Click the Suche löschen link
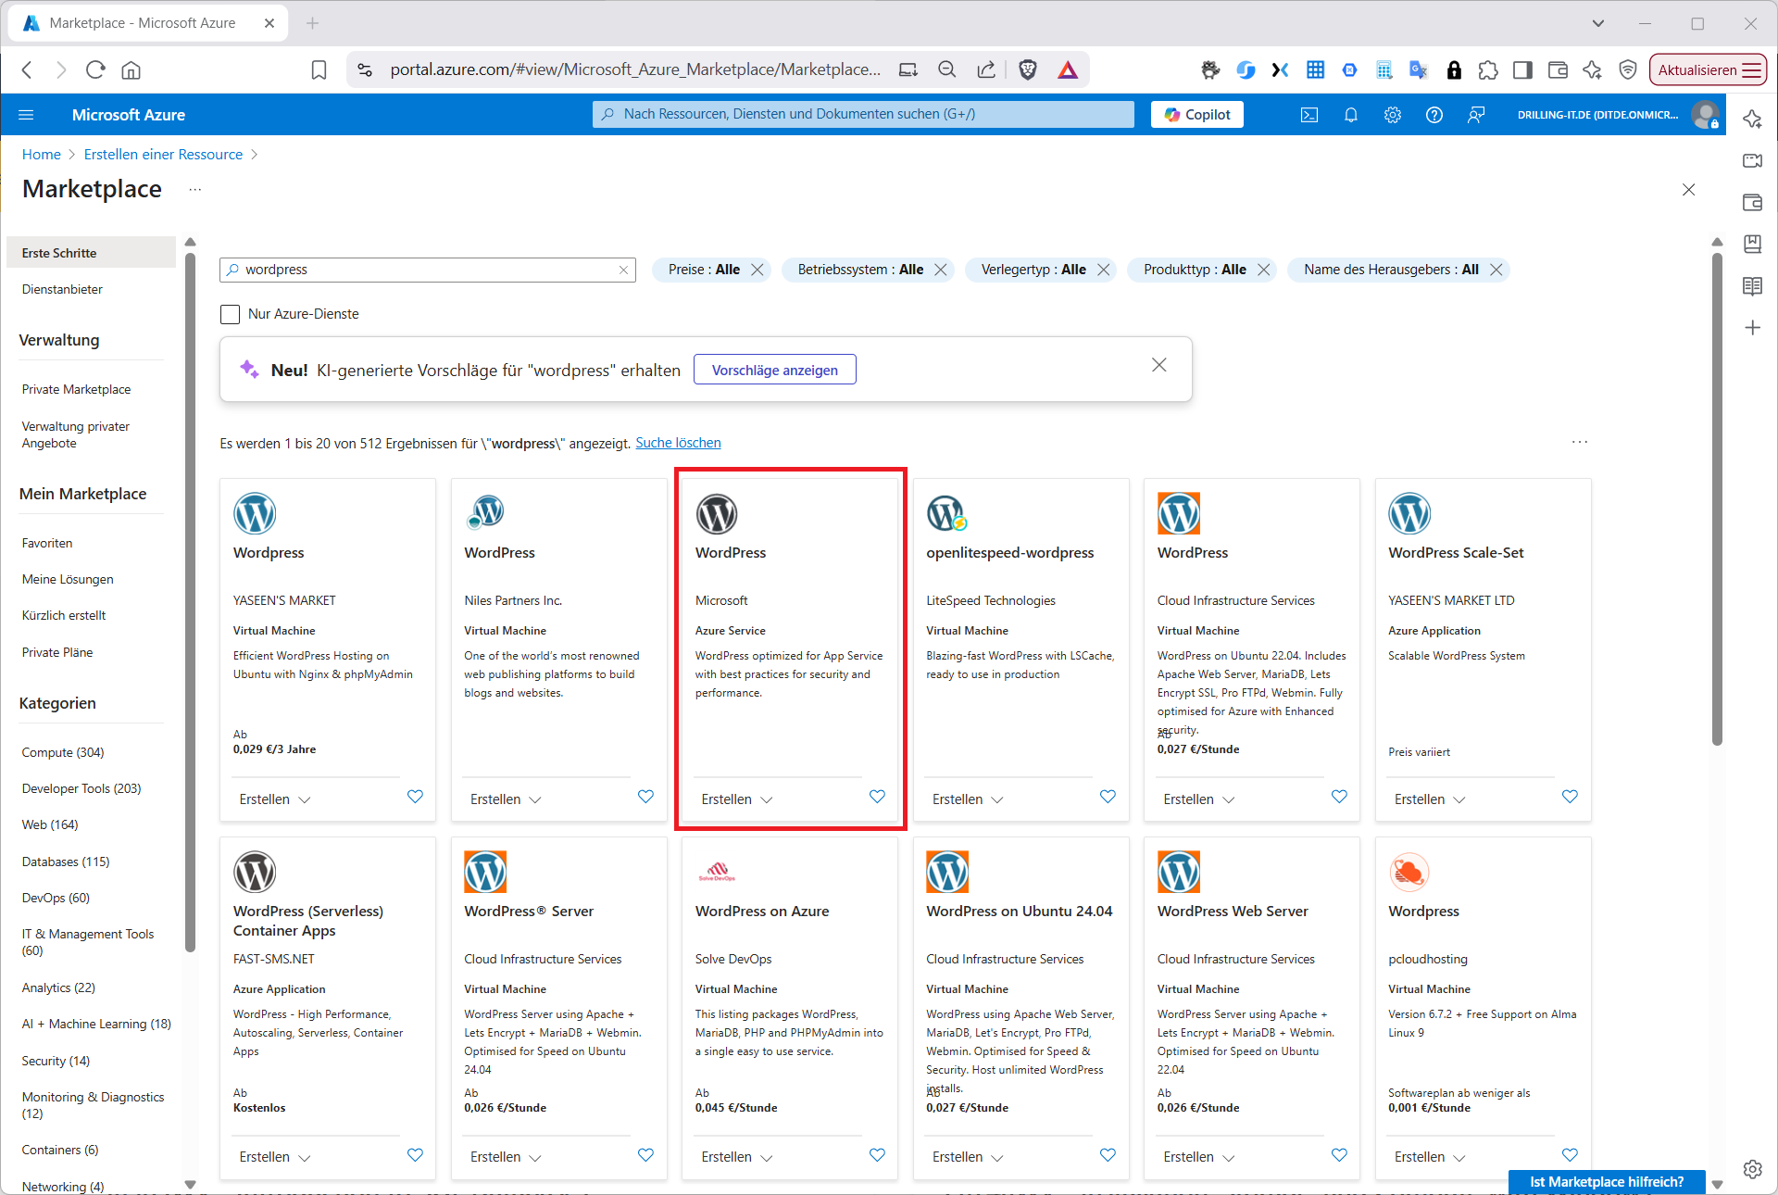This screenshot has width=1778, height=1195. click(x=678, y=443)
